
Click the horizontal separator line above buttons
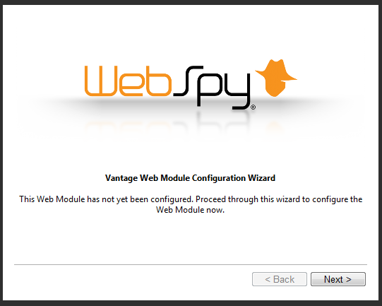point(191,264)
